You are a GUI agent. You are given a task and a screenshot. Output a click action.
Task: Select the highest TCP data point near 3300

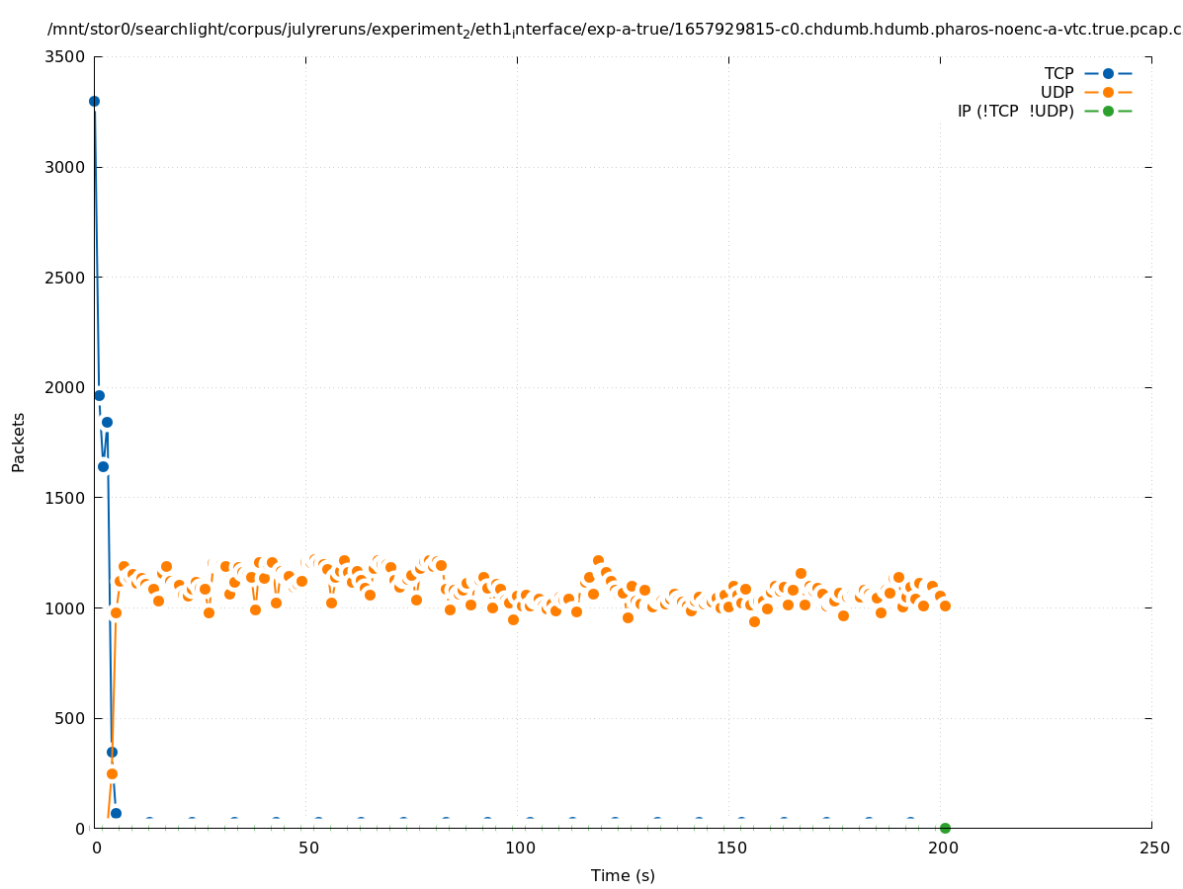point(94,101)
